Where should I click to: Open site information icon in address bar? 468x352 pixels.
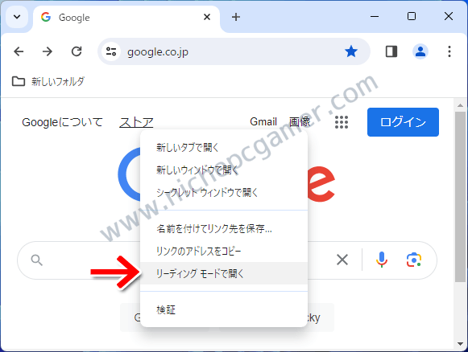111,51
